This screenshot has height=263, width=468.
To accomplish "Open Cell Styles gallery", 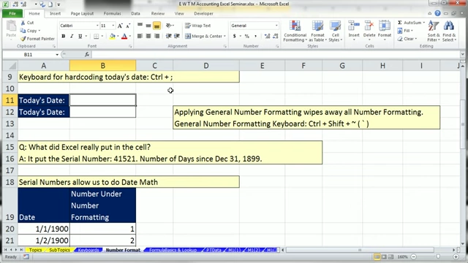I will pos(335,31).
